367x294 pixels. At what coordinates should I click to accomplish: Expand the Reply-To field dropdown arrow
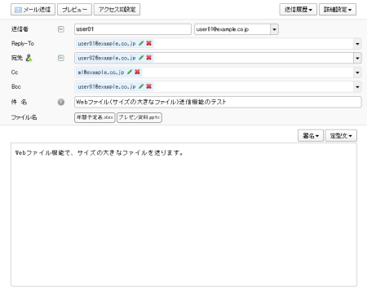coord(357,44)
